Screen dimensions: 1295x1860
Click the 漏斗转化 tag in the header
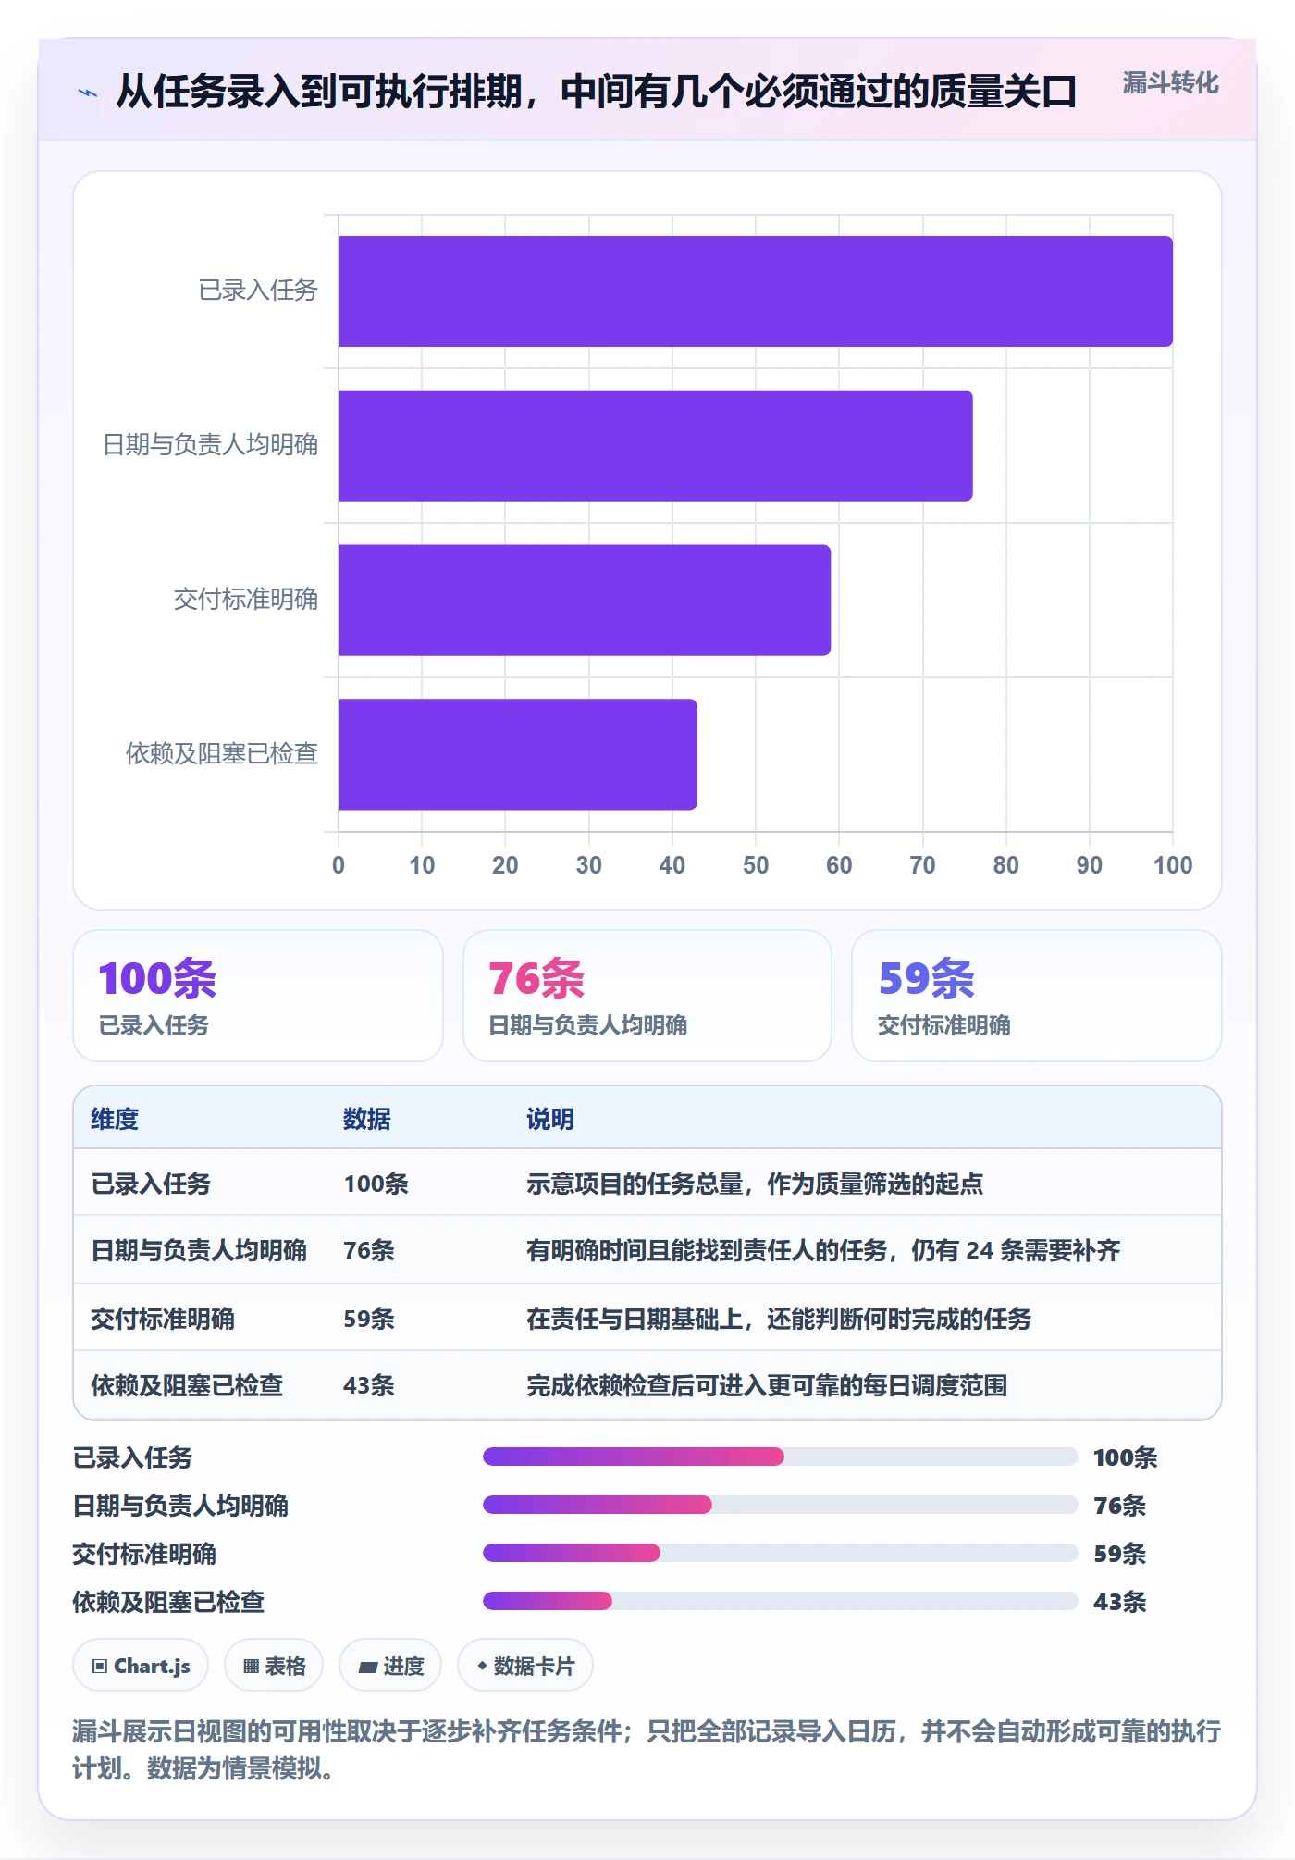pyautogui.click(x=1170, y=83)
